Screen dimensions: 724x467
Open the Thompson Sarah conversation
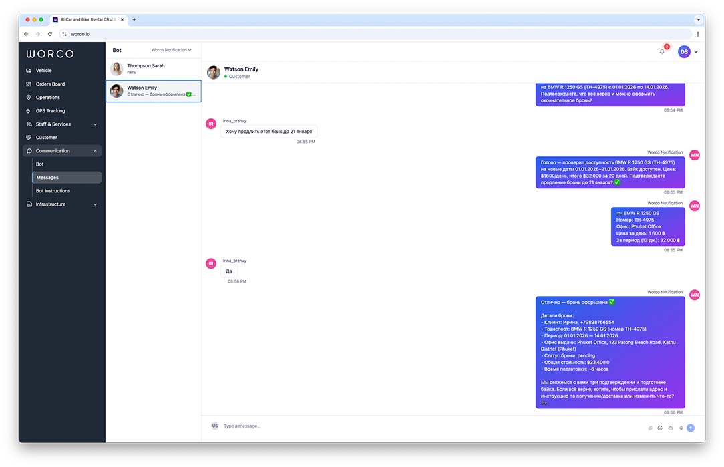pos(153,69)
